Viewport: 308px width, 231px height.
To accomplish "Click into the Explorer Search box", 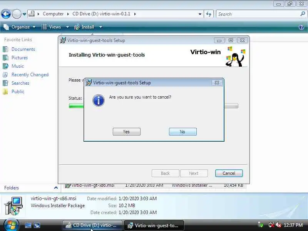I will [258, 14].
